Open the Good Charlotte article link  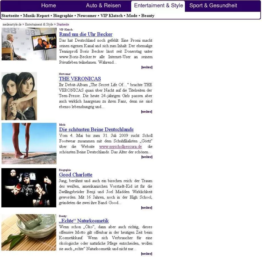point(76,174)
